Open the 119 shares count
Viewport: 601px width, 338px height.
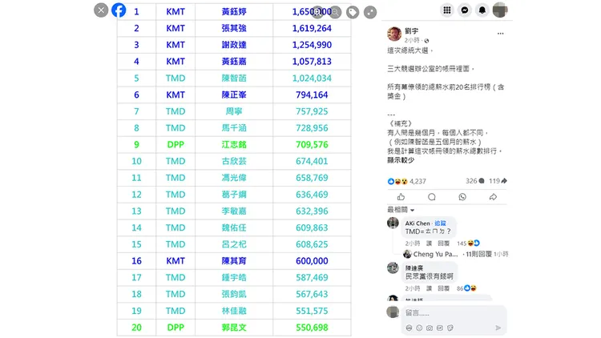pyautogui.click(x=498, y=181)
